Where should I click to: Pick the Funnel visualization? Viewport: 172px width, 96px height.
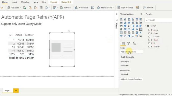[125, 26]
